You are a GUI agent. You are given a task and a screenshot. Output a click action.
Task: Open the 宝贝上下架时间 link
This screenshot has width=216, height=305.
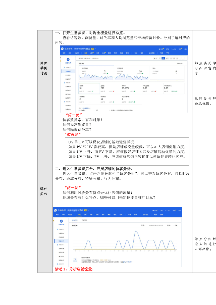[127, 262]
